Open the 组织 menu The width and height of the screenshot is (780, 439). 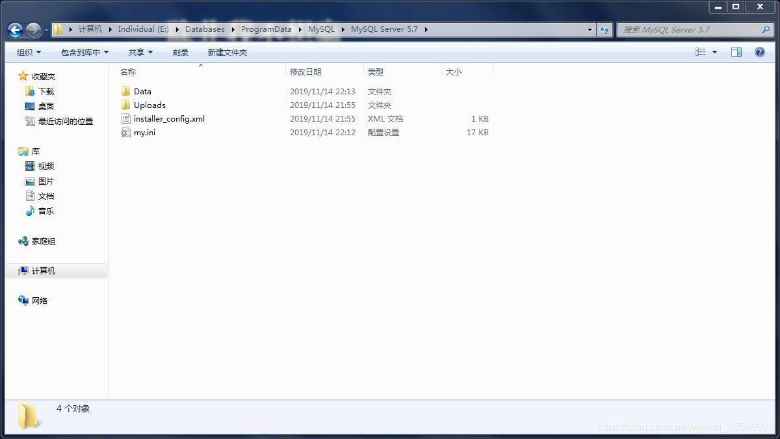(x=29, y=52)
